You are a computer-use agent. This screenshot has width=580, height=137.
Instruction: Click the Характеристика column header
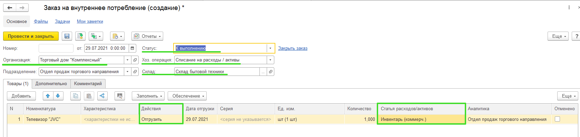click(110, 109)
